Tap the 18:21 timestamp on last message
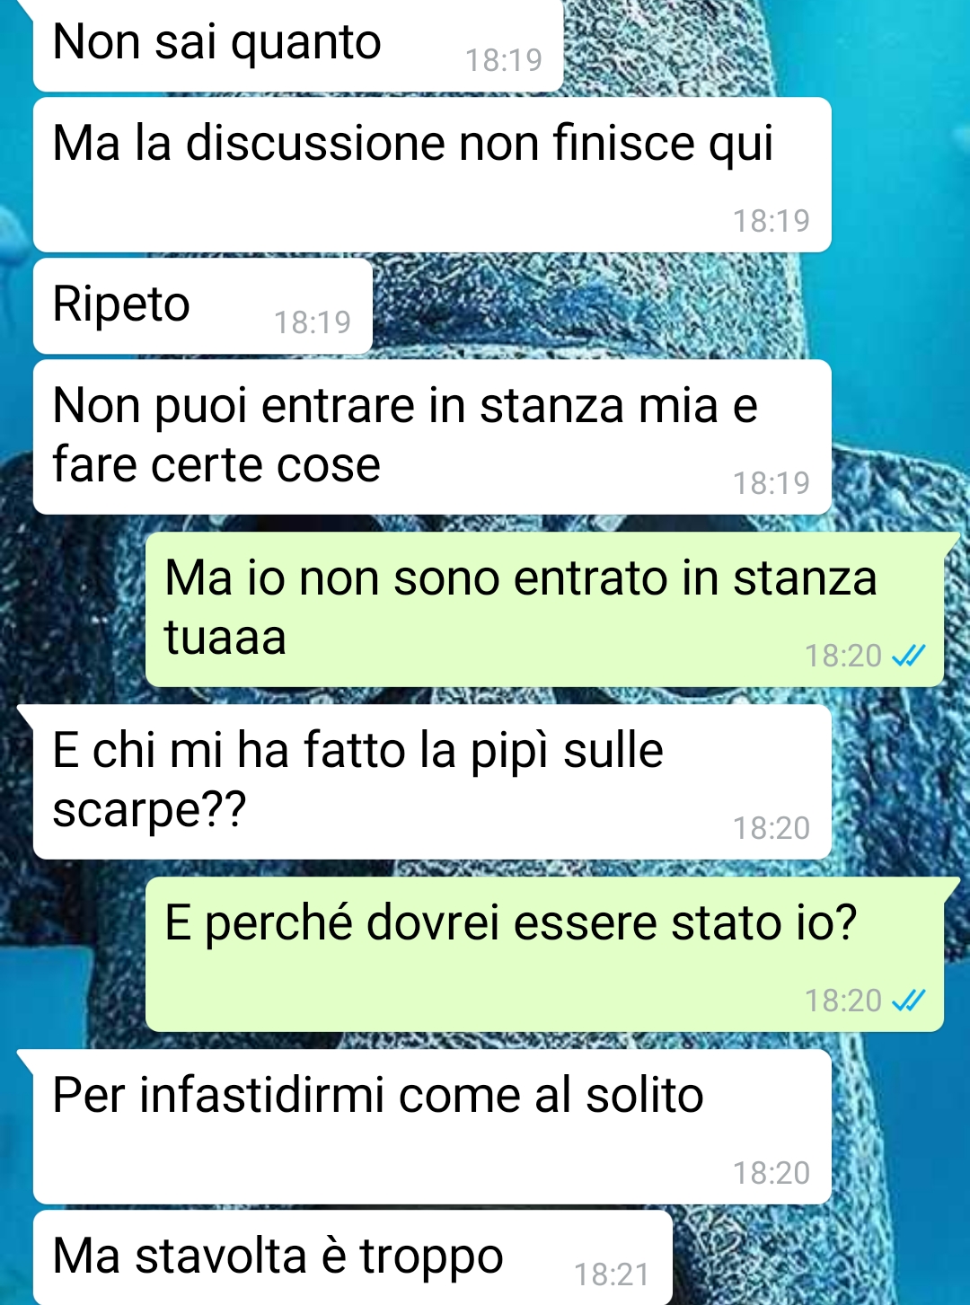The image size is (970, 1305). click(x=612, y=1274)
